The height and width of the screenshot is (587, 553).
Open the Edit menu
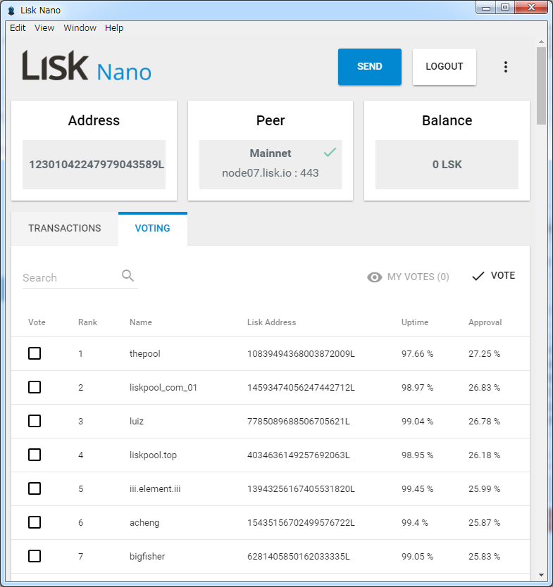pyautogui.click(x=18, y=28)
